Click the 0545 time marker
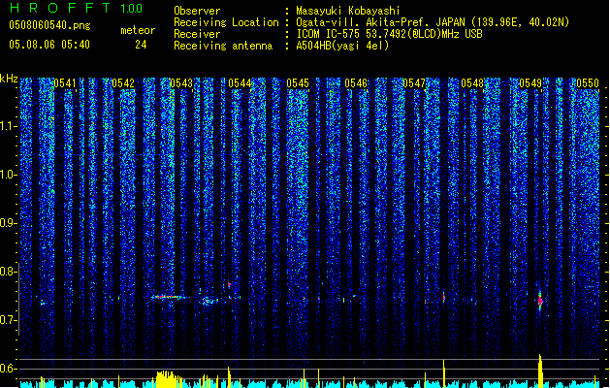610x388 pixels. click(x=298, y=83)
